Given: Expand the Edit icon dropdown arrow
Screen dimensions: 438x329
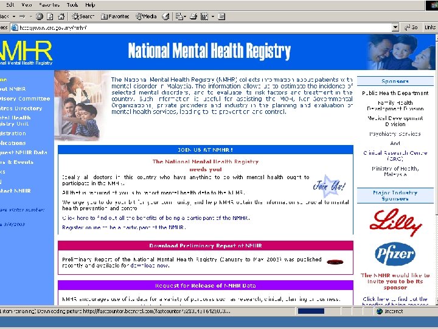Looking at the screenshot, I should coord(213,16).
